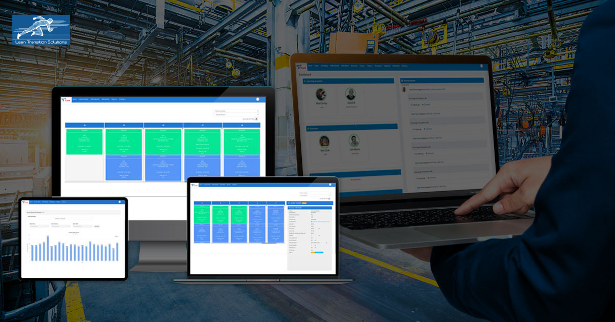Viewport: 615px width, 322px height.
Task: Click the download report icon above the T-card board
Action: [256, 119]
